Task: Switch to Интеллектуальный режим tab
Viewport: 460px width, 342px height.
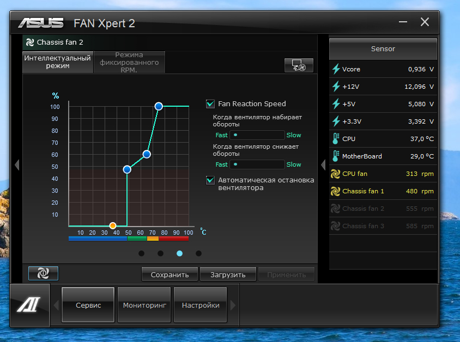Action: pos(58,62)
